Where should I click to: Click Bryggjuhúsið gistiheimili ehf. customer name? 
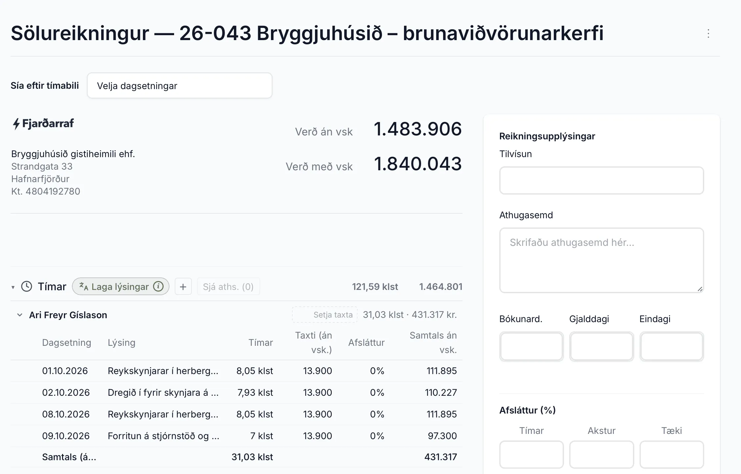pos(73,154)
